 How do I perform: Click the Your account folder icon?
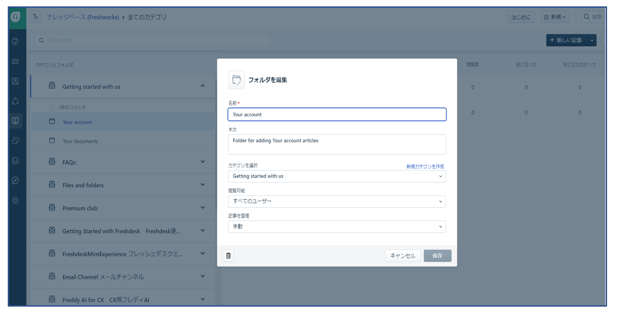(52, 122)
